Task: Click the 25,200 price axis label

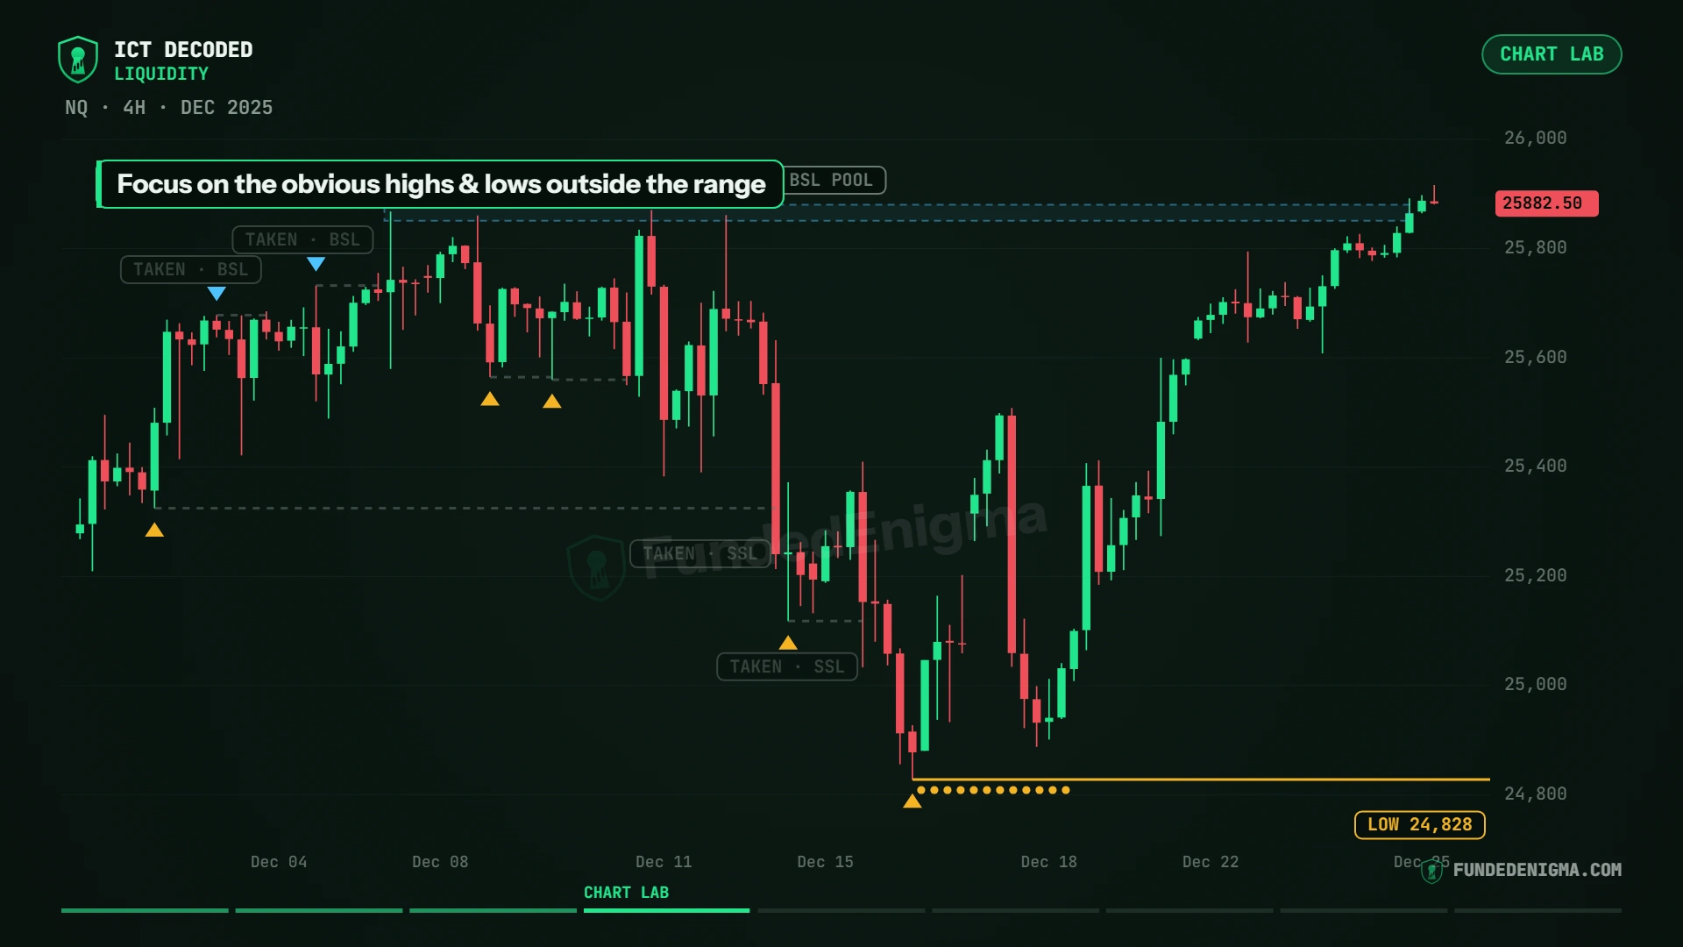Action: coord(1536,575)
